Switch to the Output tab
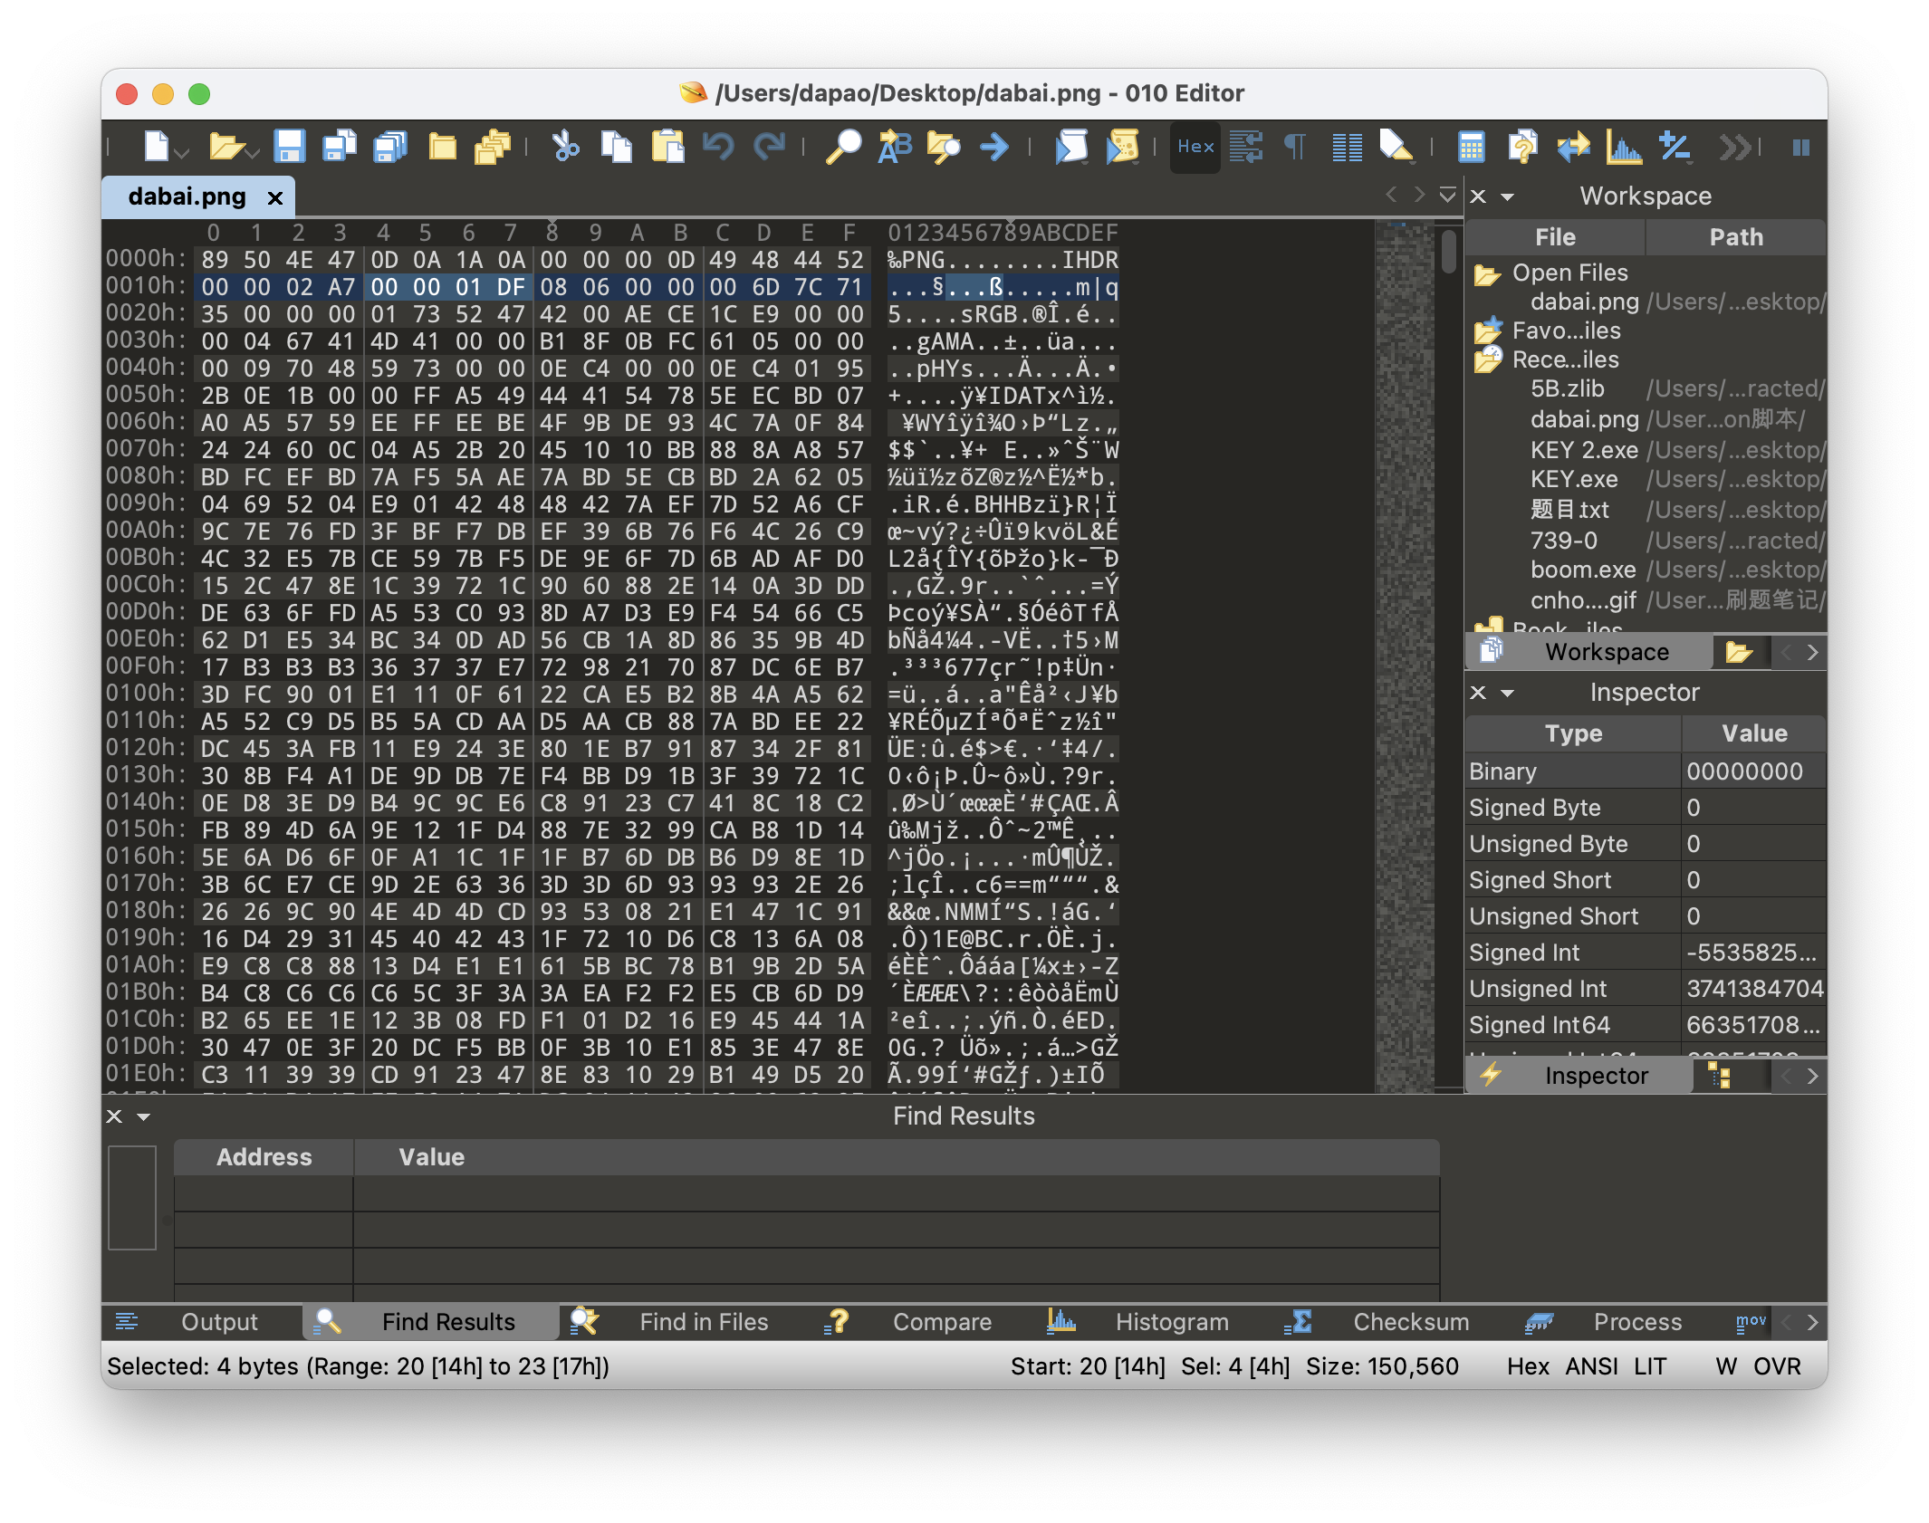Screen dimensions: 1929x1523 point(219,1322)
